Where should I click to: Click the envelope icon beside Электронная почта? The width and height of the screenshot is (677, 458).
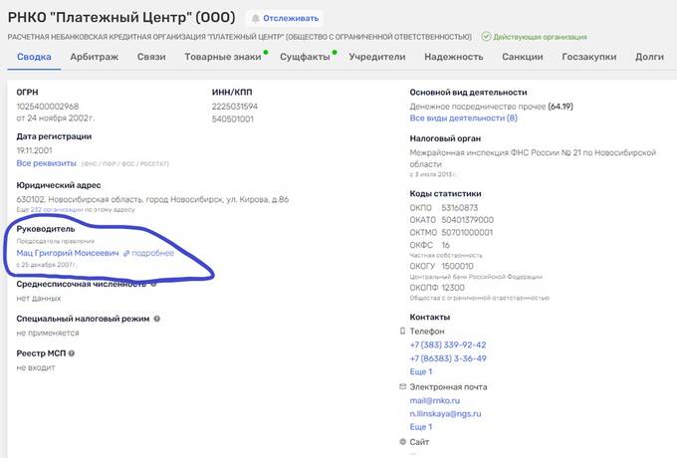[402, 385]
